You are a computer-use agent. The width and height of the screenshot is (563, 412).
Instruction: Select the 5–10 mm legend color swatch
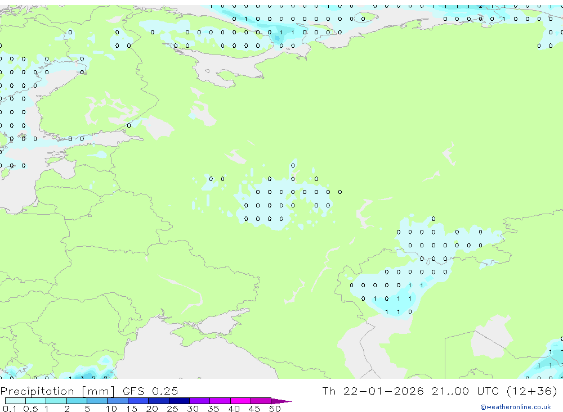[97, 401]
